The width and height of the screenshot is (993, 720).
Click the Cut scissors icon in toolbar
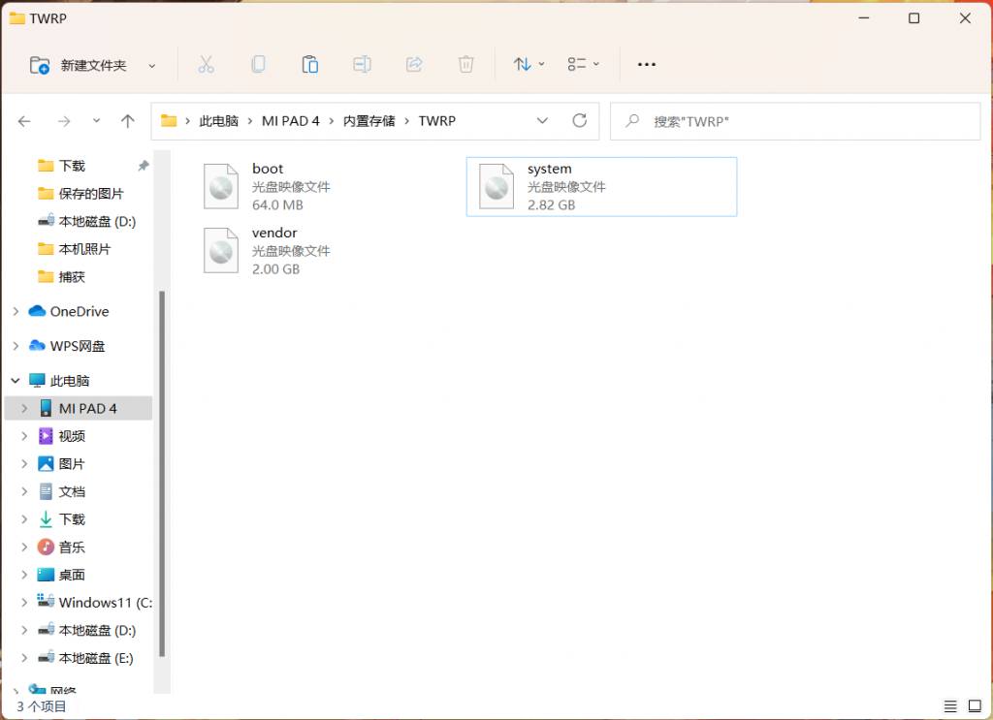click(x=206, y=64)
